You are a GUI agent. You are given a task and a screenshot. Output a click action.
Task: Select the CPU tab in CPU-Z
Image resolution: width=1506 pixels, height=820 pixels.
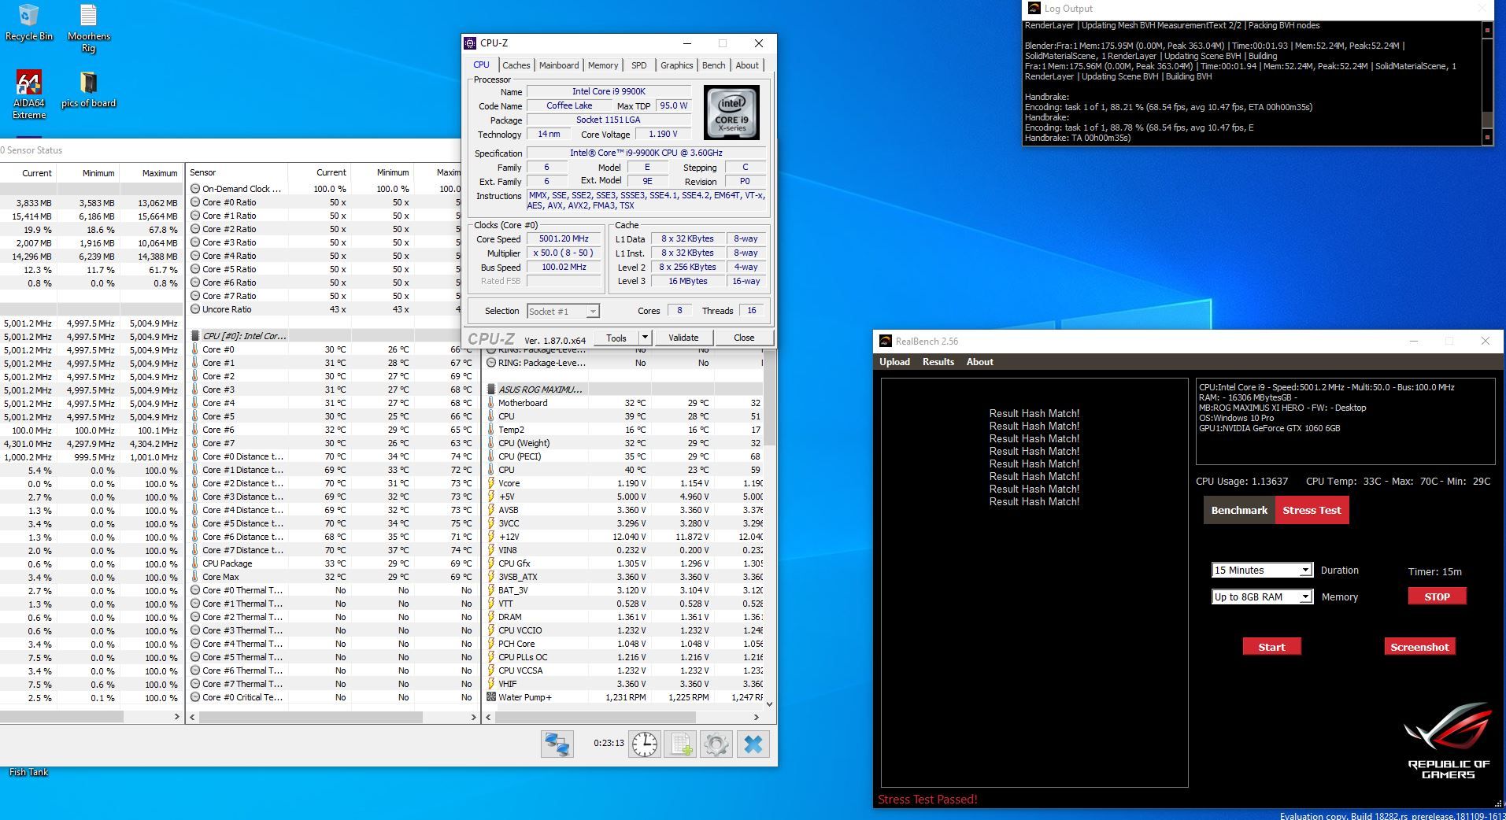[x=481, y=65]
